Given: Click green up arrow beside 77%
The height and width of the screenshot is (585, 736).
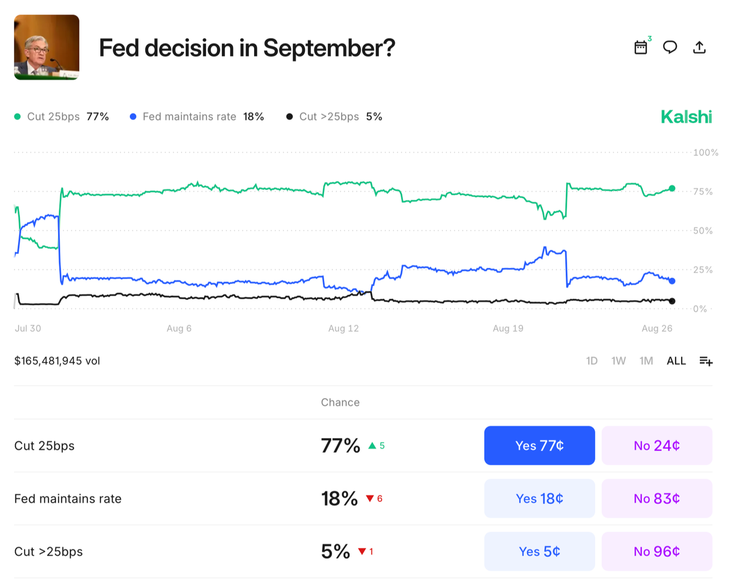Looking at the screenshot, I should [x=372, y=446].
